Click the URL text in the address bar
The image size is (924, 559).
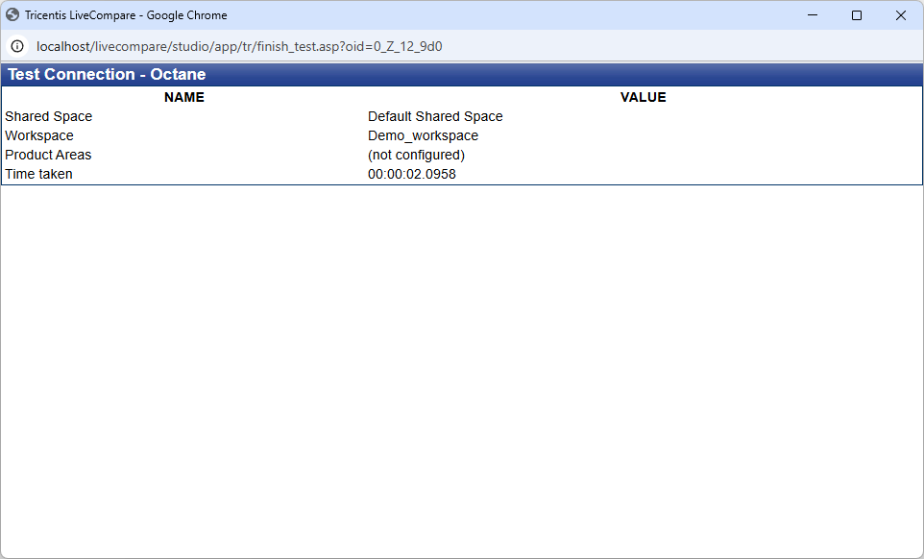pyautogui.click(x=239, y=46)
